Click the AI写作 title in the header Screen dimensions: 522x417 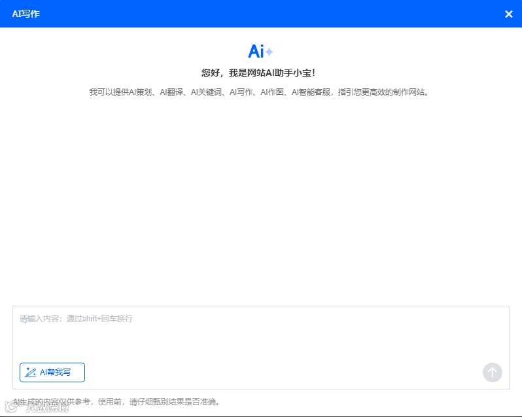click(x=26, y=14)
